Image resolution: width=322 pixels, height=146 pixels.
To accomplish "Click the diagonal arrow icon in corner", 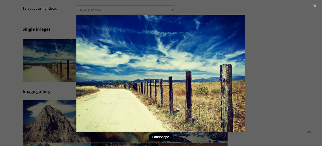I will (x=314, y=5).
